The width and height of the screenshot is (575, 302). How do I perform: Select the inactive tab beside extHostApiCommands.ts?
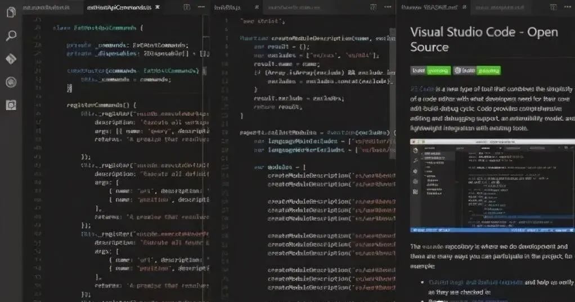(x=46, y=7)
